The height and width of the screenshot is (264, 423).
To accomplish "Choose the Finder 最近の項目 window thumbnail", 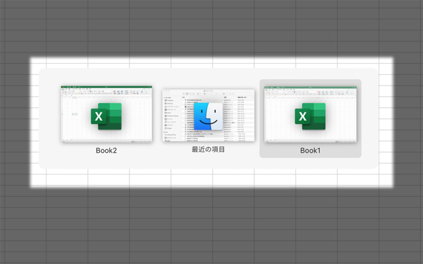I will click(x=208, y=115).
